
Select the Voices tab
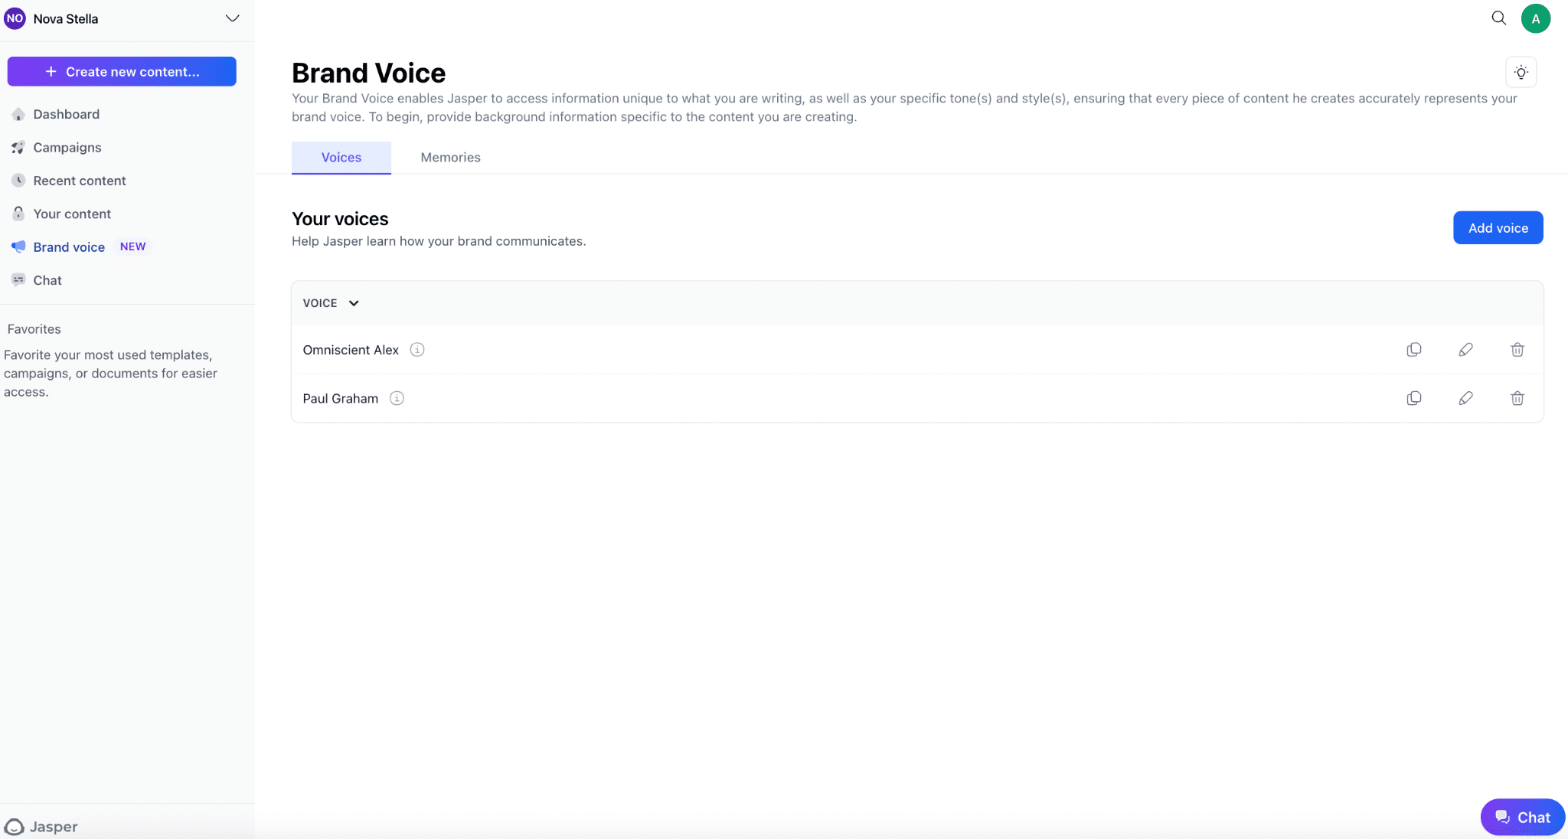tap(341, 158)
